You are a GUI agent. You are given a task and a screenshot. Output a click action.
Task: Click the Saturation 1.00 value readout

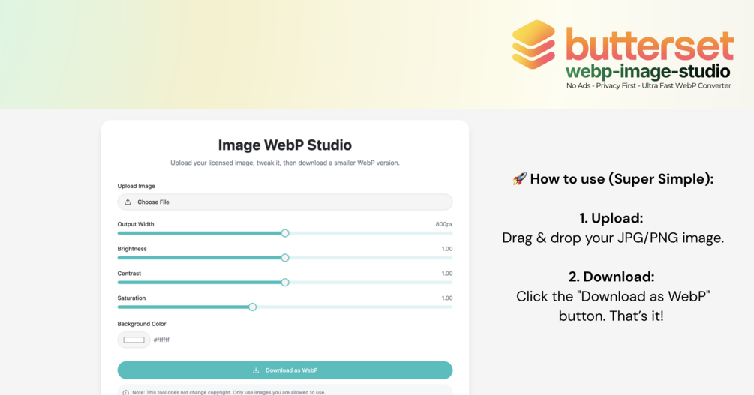(x=446, y=298)
